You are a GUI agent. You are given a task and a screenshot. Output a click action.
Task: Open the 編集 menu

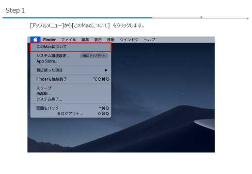[85, 40]
